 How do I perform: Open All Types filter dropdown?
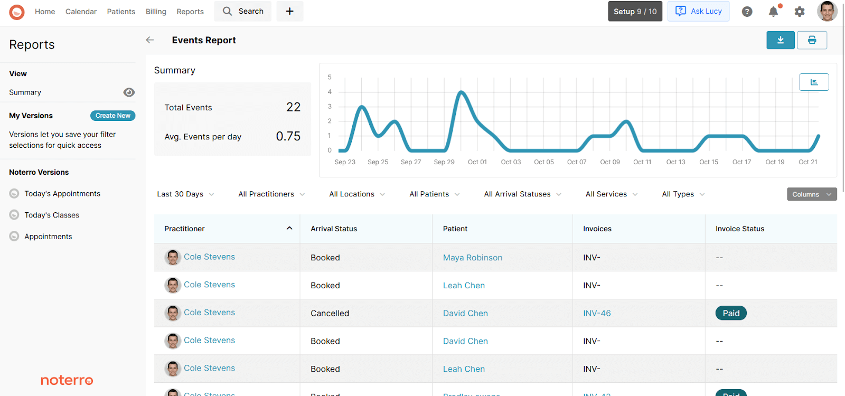(683, 194)
